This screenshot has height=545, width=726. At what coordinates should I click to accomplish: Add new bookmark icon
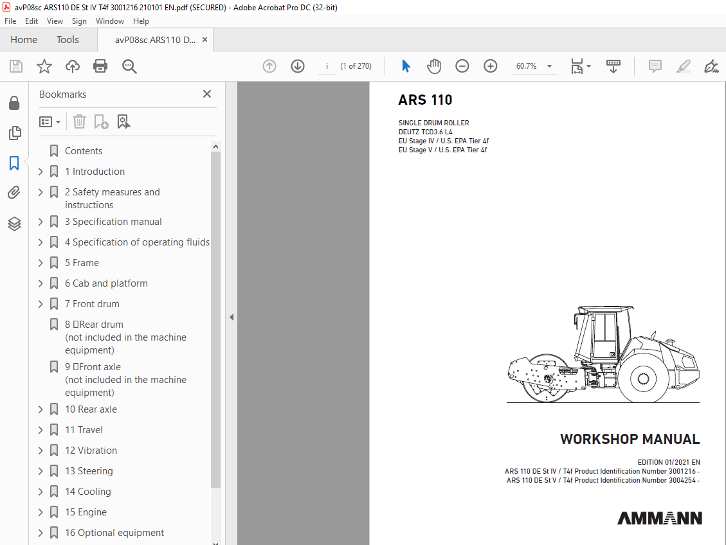[101, 121]
